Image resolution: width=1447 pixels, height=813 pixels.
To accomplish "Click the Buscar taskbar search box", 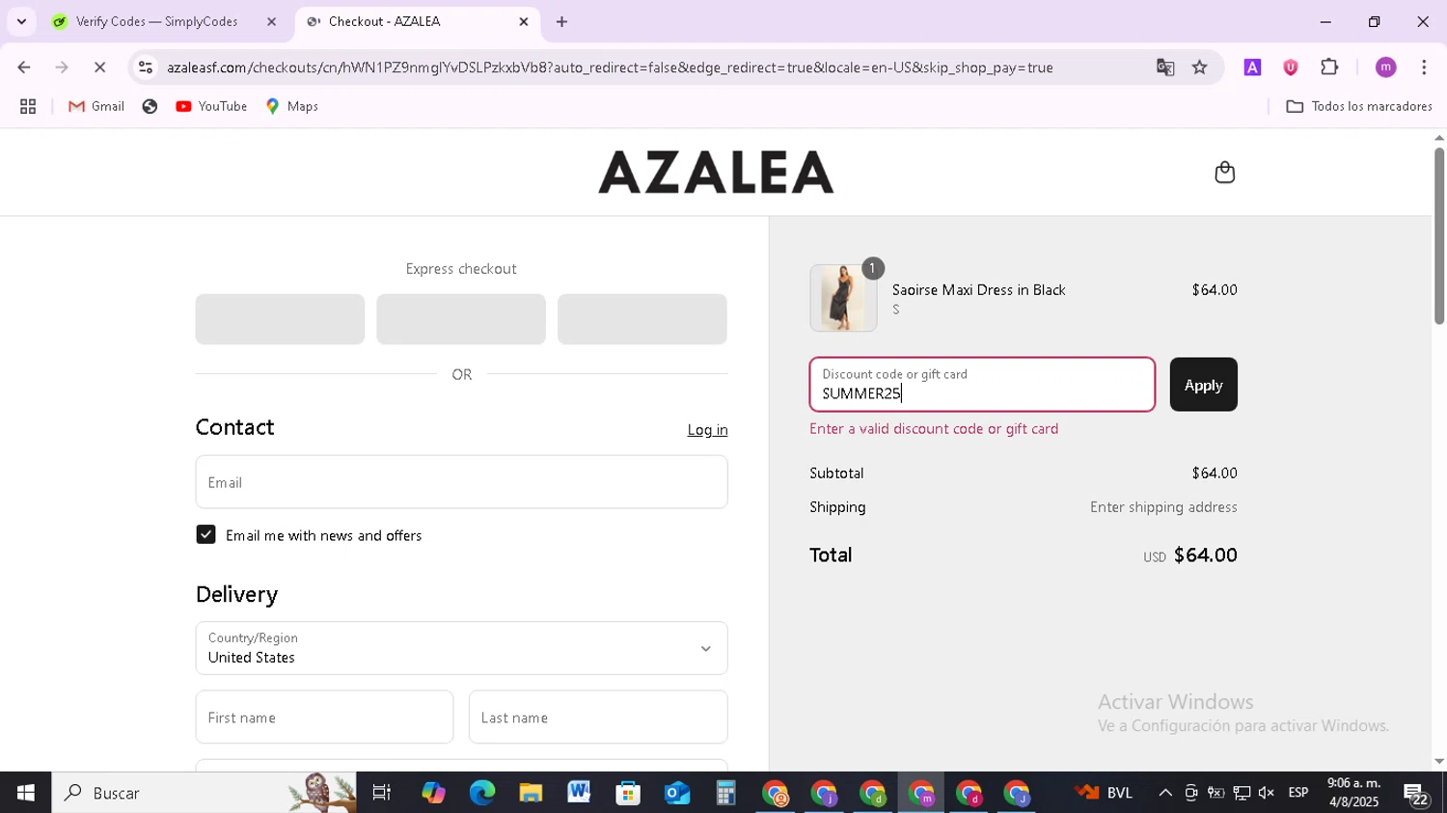I will tap(204, 793).
